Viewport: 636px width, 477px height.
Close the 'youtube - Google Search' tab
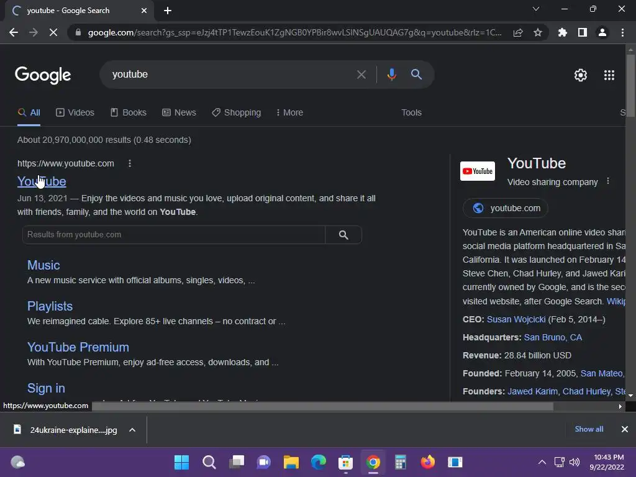[144, 11]
